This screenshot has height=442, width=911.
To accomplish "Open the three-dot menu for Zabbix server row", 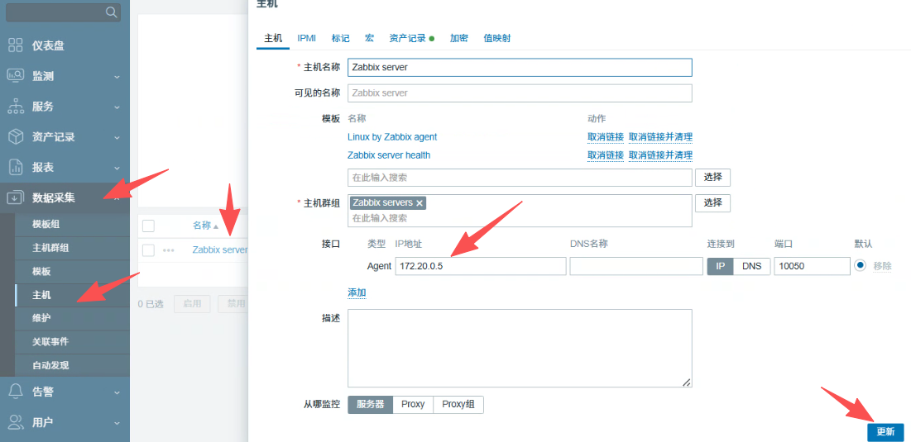I will (x=169, y=250).
